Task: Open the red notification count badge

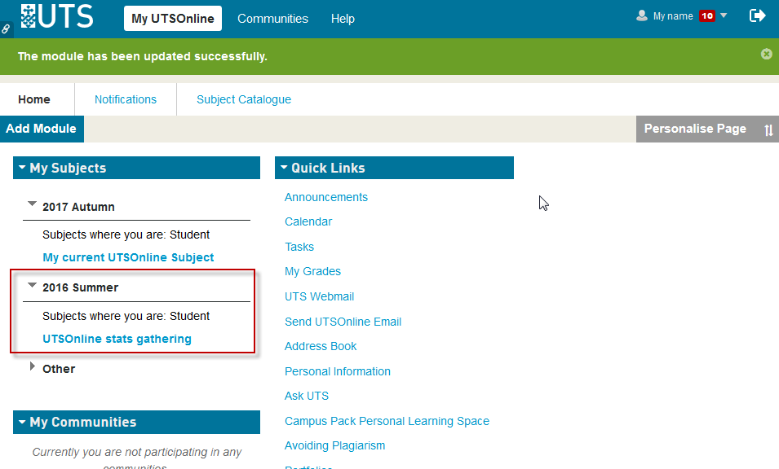Action: (706, 15)
